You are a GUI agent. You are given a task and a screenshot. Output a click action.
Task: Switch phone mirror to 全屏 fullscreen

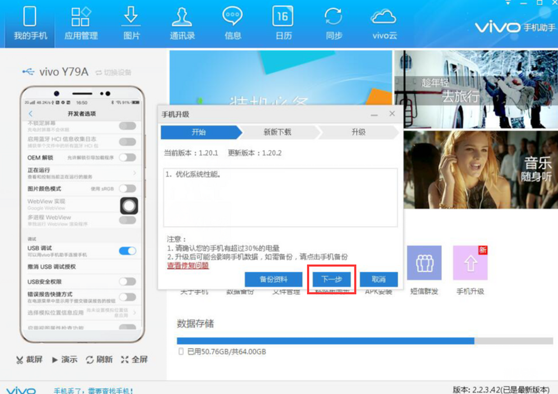click(134, 360)
